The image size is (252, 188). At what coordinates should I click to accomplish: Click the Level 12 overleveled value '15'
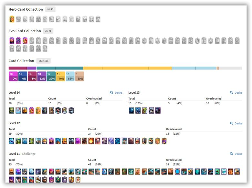(x=167, y=134)
